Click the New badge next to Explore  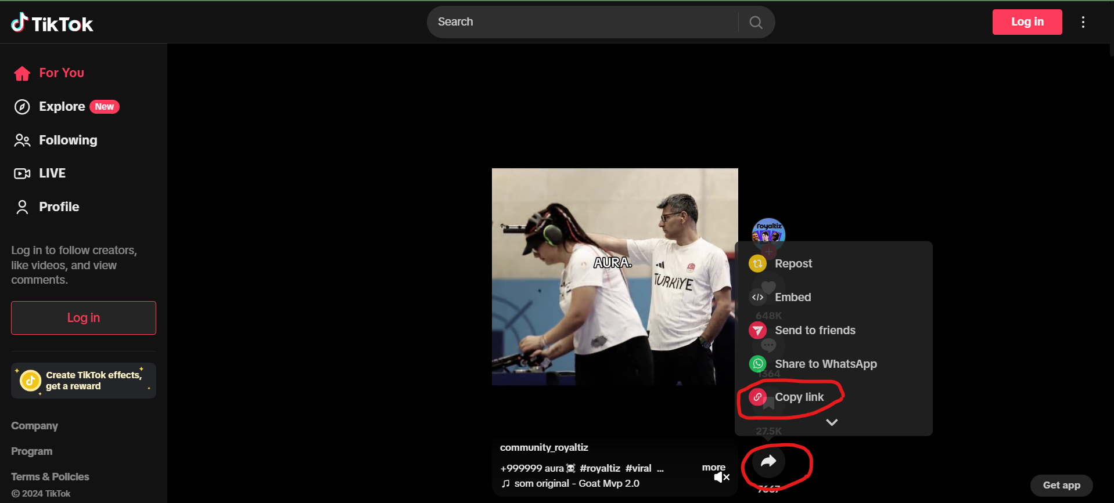coord(105,107)
